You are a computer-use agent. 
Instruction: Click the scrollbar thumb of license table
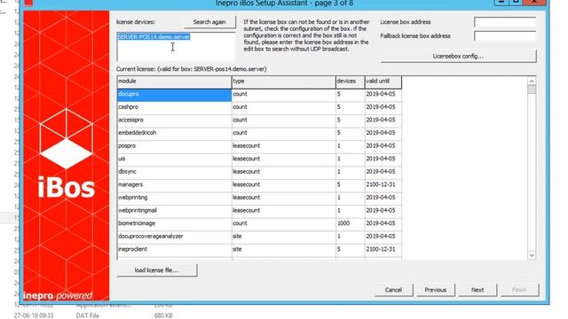tap(532, 89)
